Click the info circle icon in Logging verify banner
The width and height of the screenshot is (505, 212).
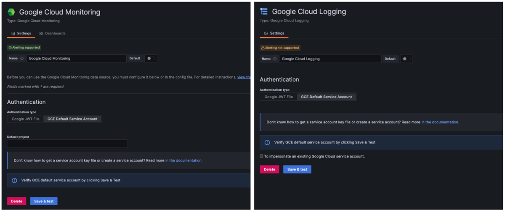[x=267, y=142]
